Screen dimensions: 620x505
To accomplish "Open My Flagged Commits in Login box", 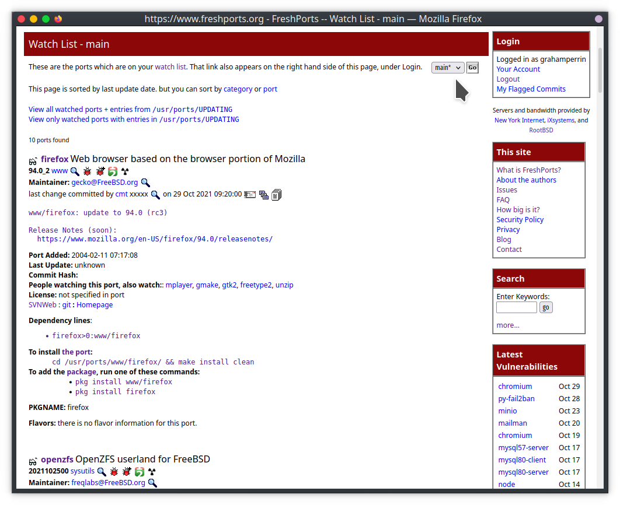I will click(531, 89).
